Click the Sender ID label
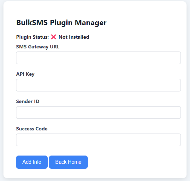 (x=28, y=101)
